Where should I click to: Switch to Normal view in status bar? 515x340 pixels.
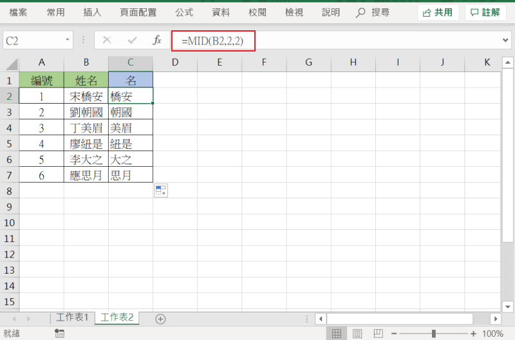(336, 334)
